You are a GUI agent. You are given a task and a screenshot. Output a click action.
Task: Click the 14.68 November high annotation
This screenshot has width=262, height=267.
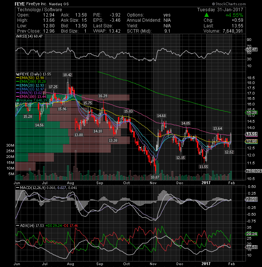[161, 116]
